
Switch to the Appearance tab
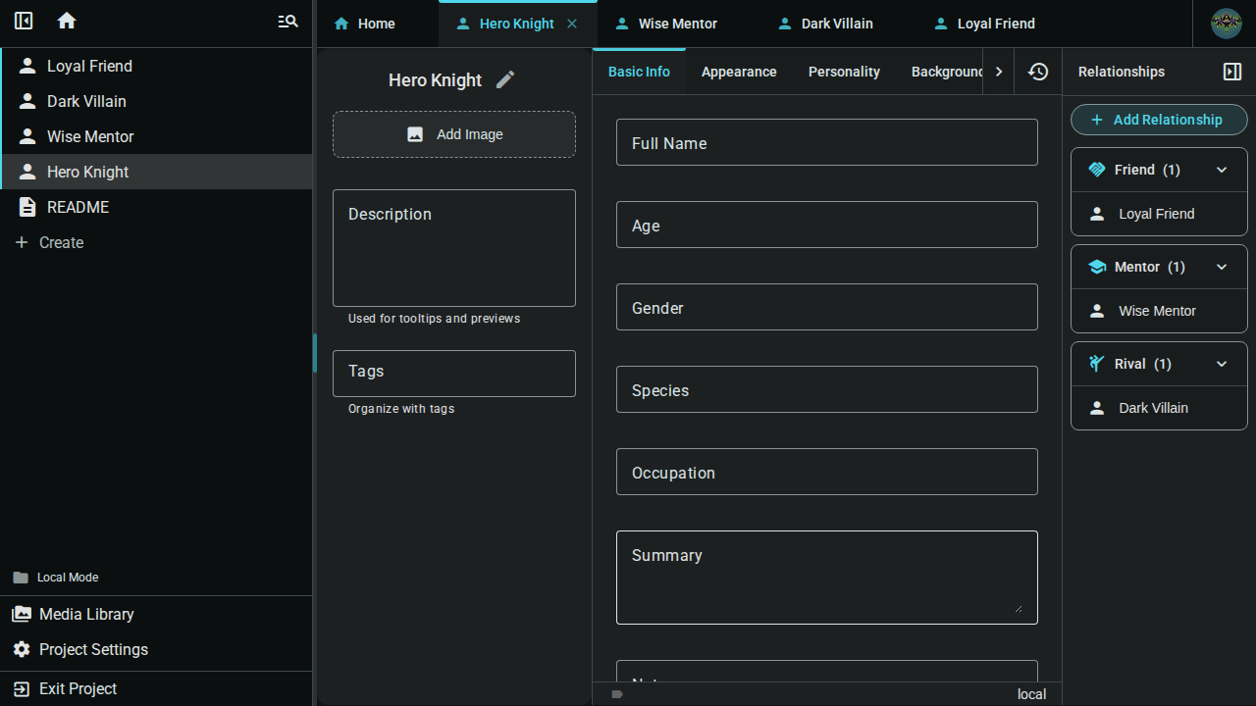coord(739,72)
